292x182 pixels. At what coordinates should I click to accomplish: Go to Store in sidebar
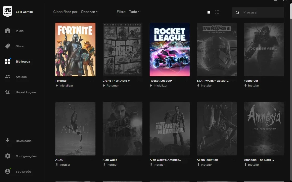pyautogui.click(x=20, y=46)
